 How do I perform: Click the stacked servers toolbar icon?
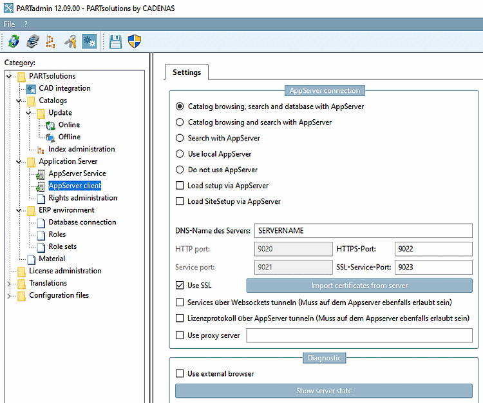coord(33,41)
